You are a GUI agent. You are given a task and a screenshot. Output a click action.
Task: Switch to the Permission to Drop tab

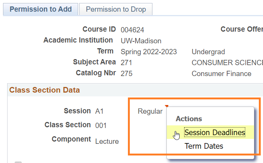click(x=116, y=9)
